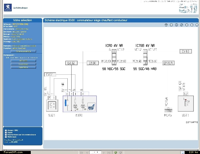The height and width of the screenshot is (154, 200).
Task: Go to first page arrow
Action: pyautogui.click(x=82, y=152)
